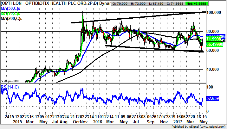Click the Low price box L: 67.450
The image size is (227, 129).
click(161, 3)
